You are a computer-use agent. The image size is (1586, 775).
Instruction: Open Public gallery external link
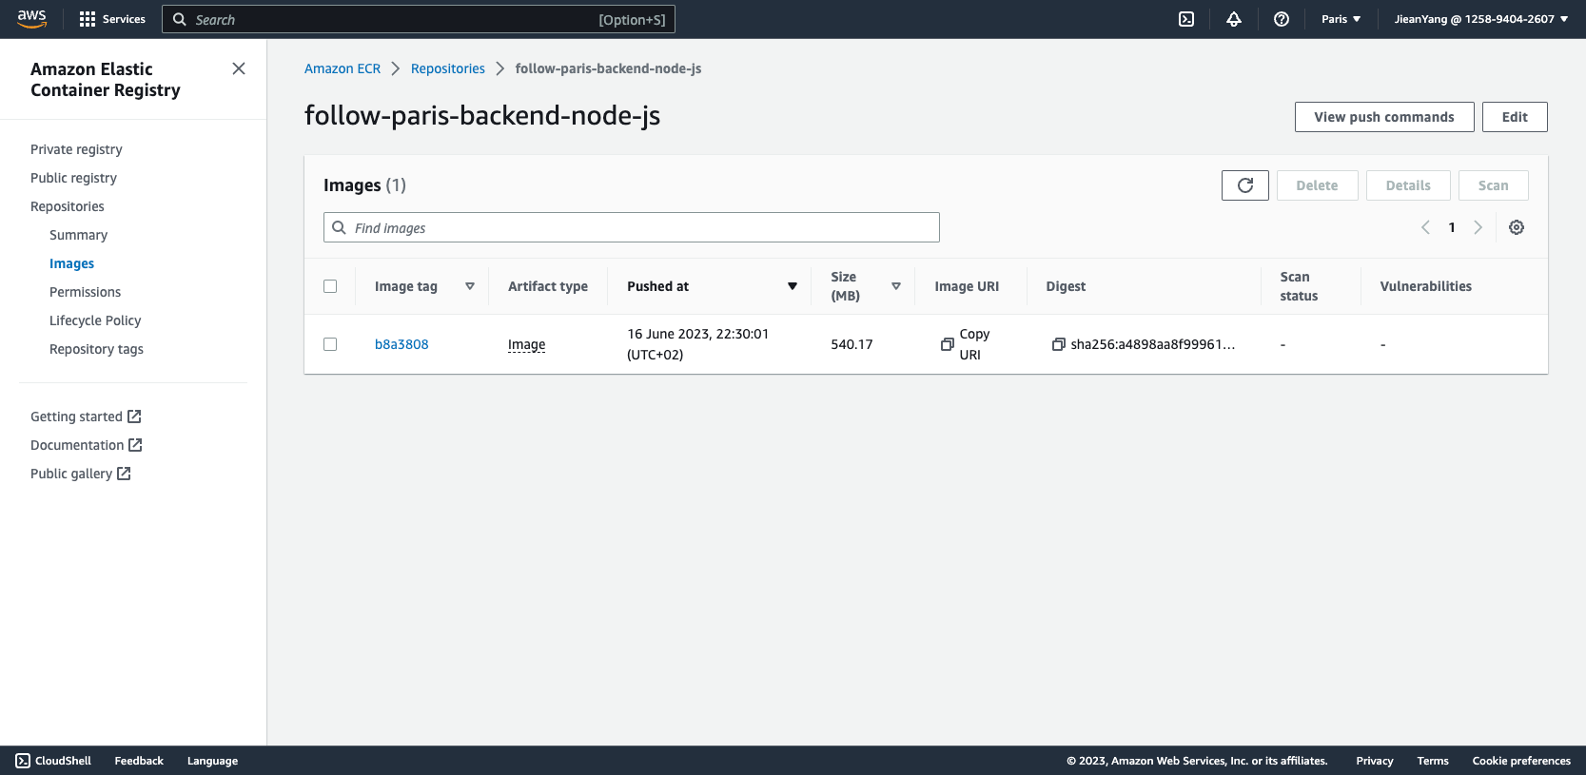pos(81,474)
